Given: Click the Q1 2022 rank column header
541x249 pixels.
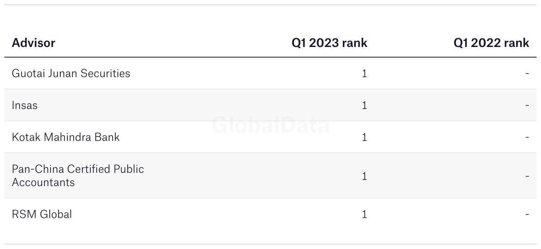Looking at the screenshot, I should 491,43.
